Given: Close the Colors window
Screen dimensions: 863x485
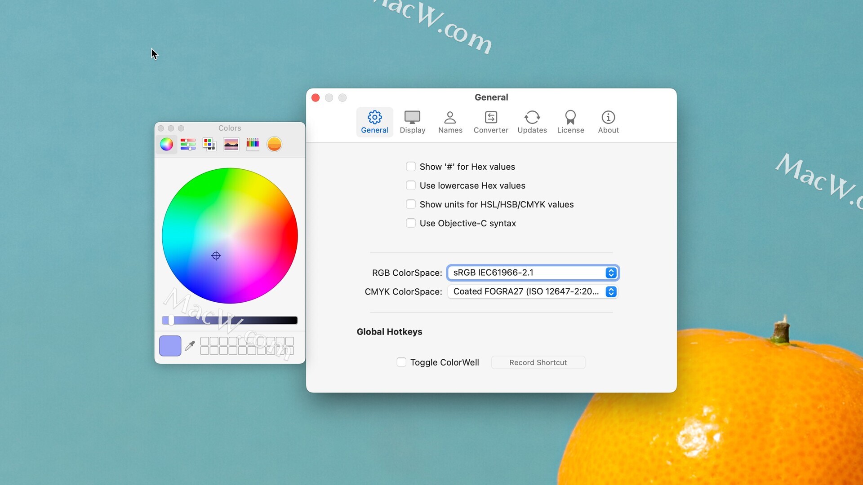Looking at the screenshot, I should [161, 128].
